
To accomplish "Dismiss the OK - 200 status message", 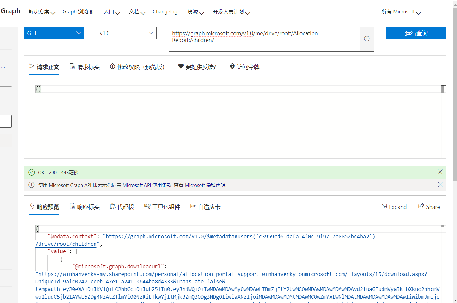I will 440,172.
